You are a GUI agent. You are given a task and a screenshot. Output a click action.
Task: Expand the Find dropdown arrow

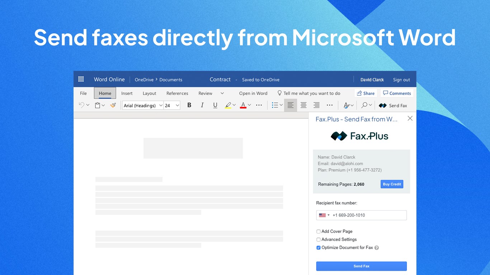(371, 105)
